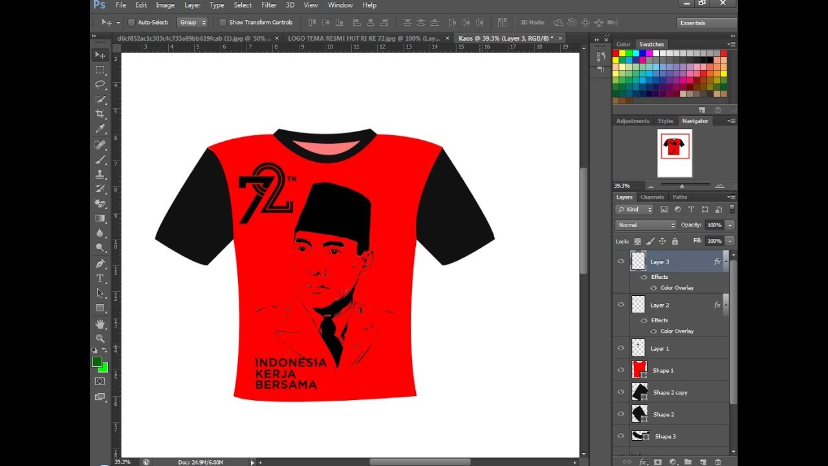The width and height of the screenshot is (828, 466).
Task: Lock transparent pixels in Layers panel
Action: (637, 241)
